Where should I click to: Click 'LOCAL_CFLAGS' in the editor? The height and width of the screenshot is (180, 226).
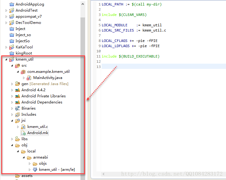coord(115,41)
